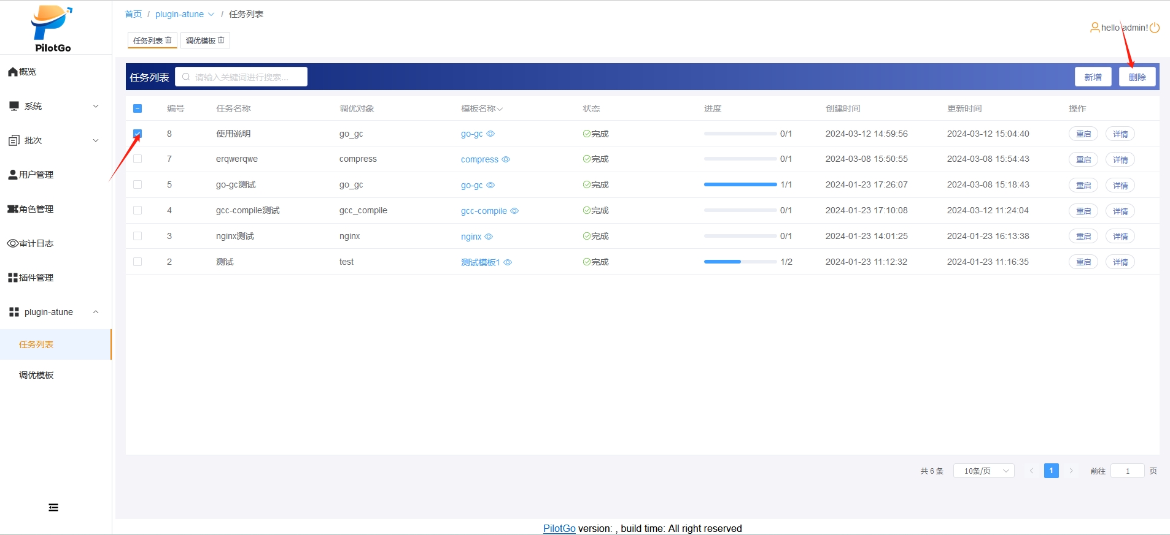
Task: Close the 任务列表 tab via trash icon
Action: (169, 40)
